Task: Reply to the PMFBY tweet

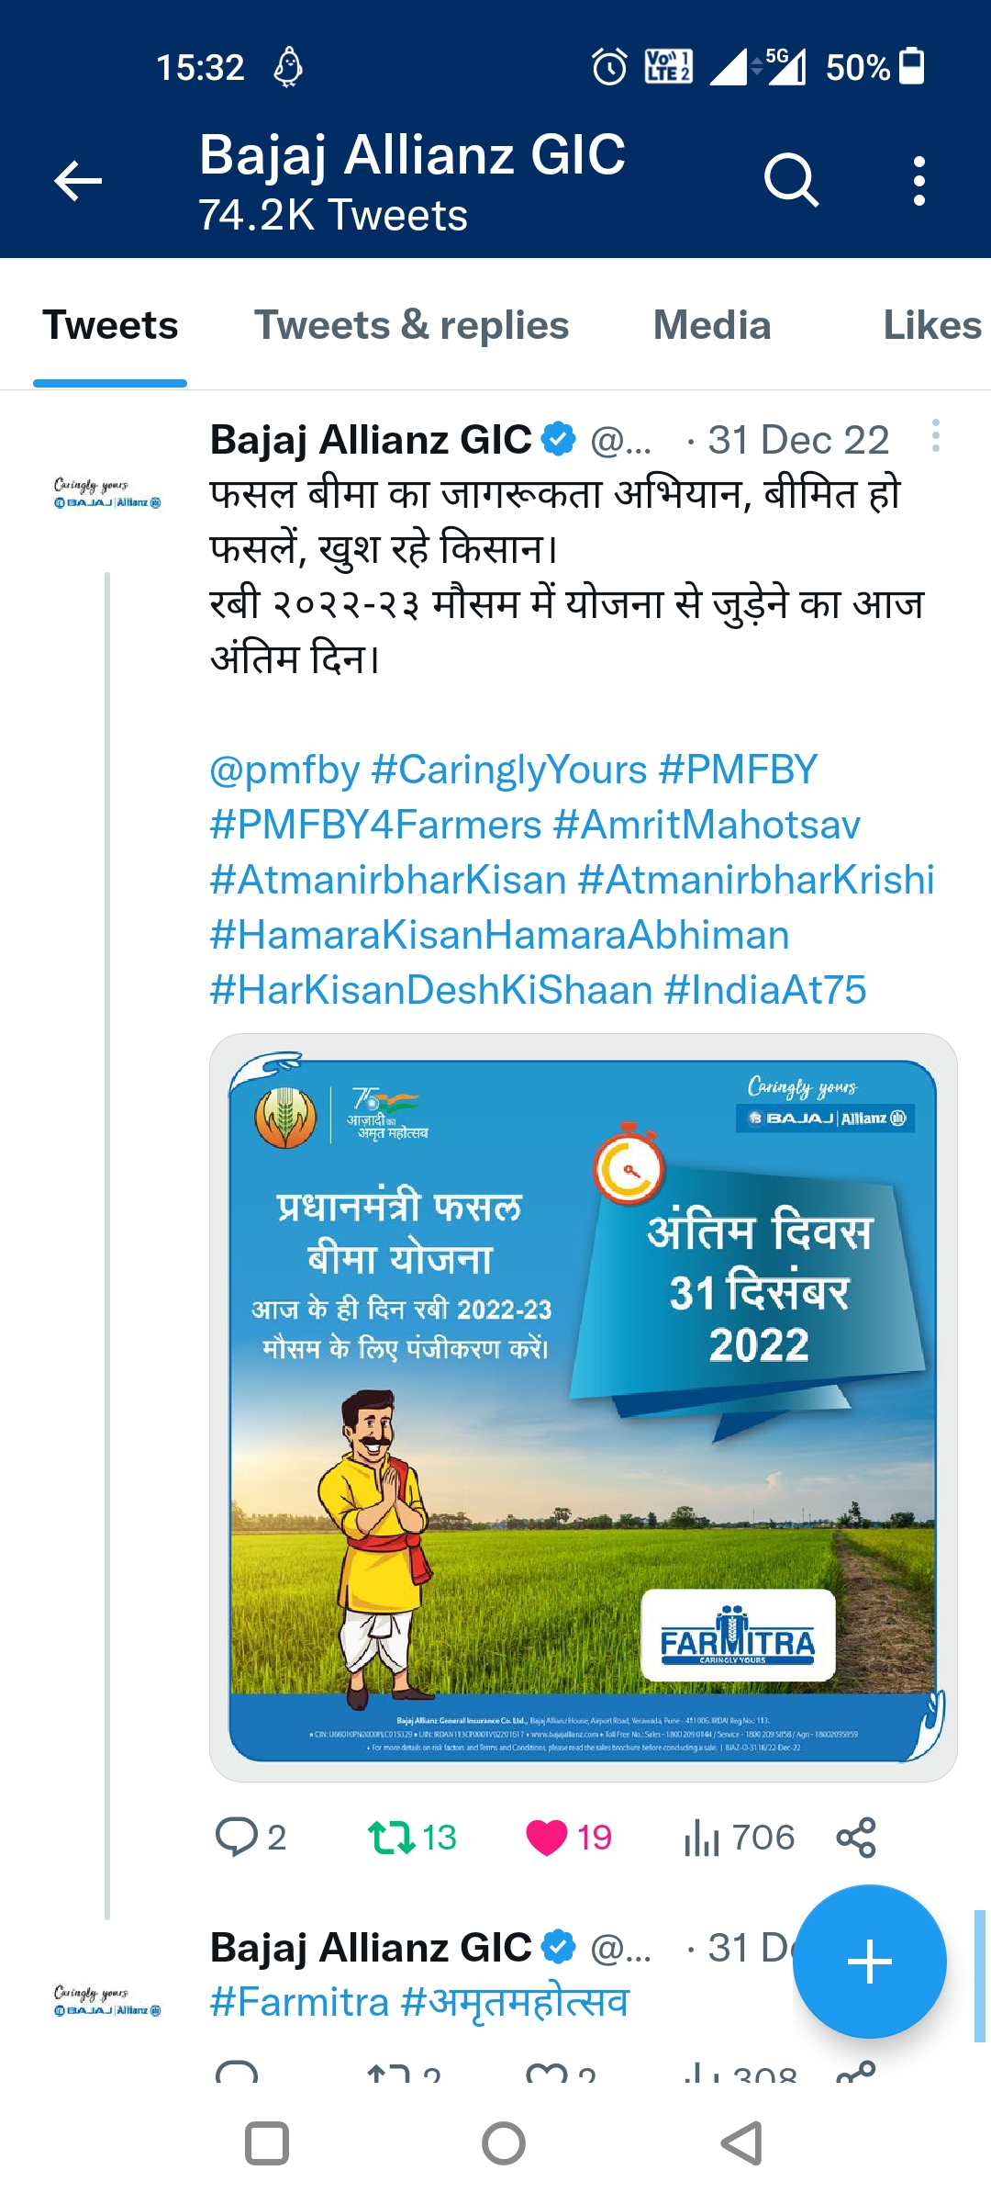Action: point(236,1838)
